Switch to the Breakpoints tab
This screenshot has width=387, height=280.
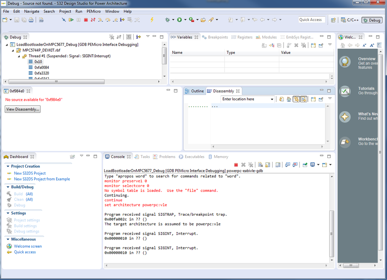pos(215,37)
